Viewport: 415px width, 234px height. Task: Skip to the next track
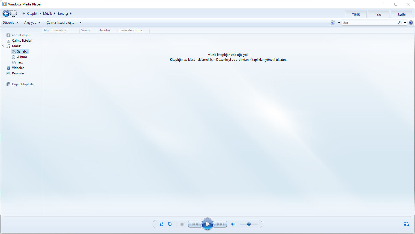(x=220, y=224)
